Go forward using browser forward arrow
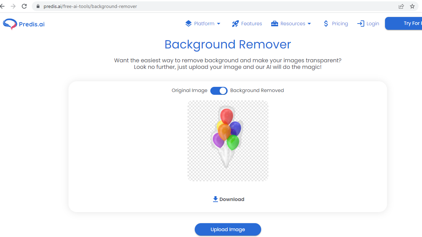Viewport: 422px width, 237px height. (13, 6)
